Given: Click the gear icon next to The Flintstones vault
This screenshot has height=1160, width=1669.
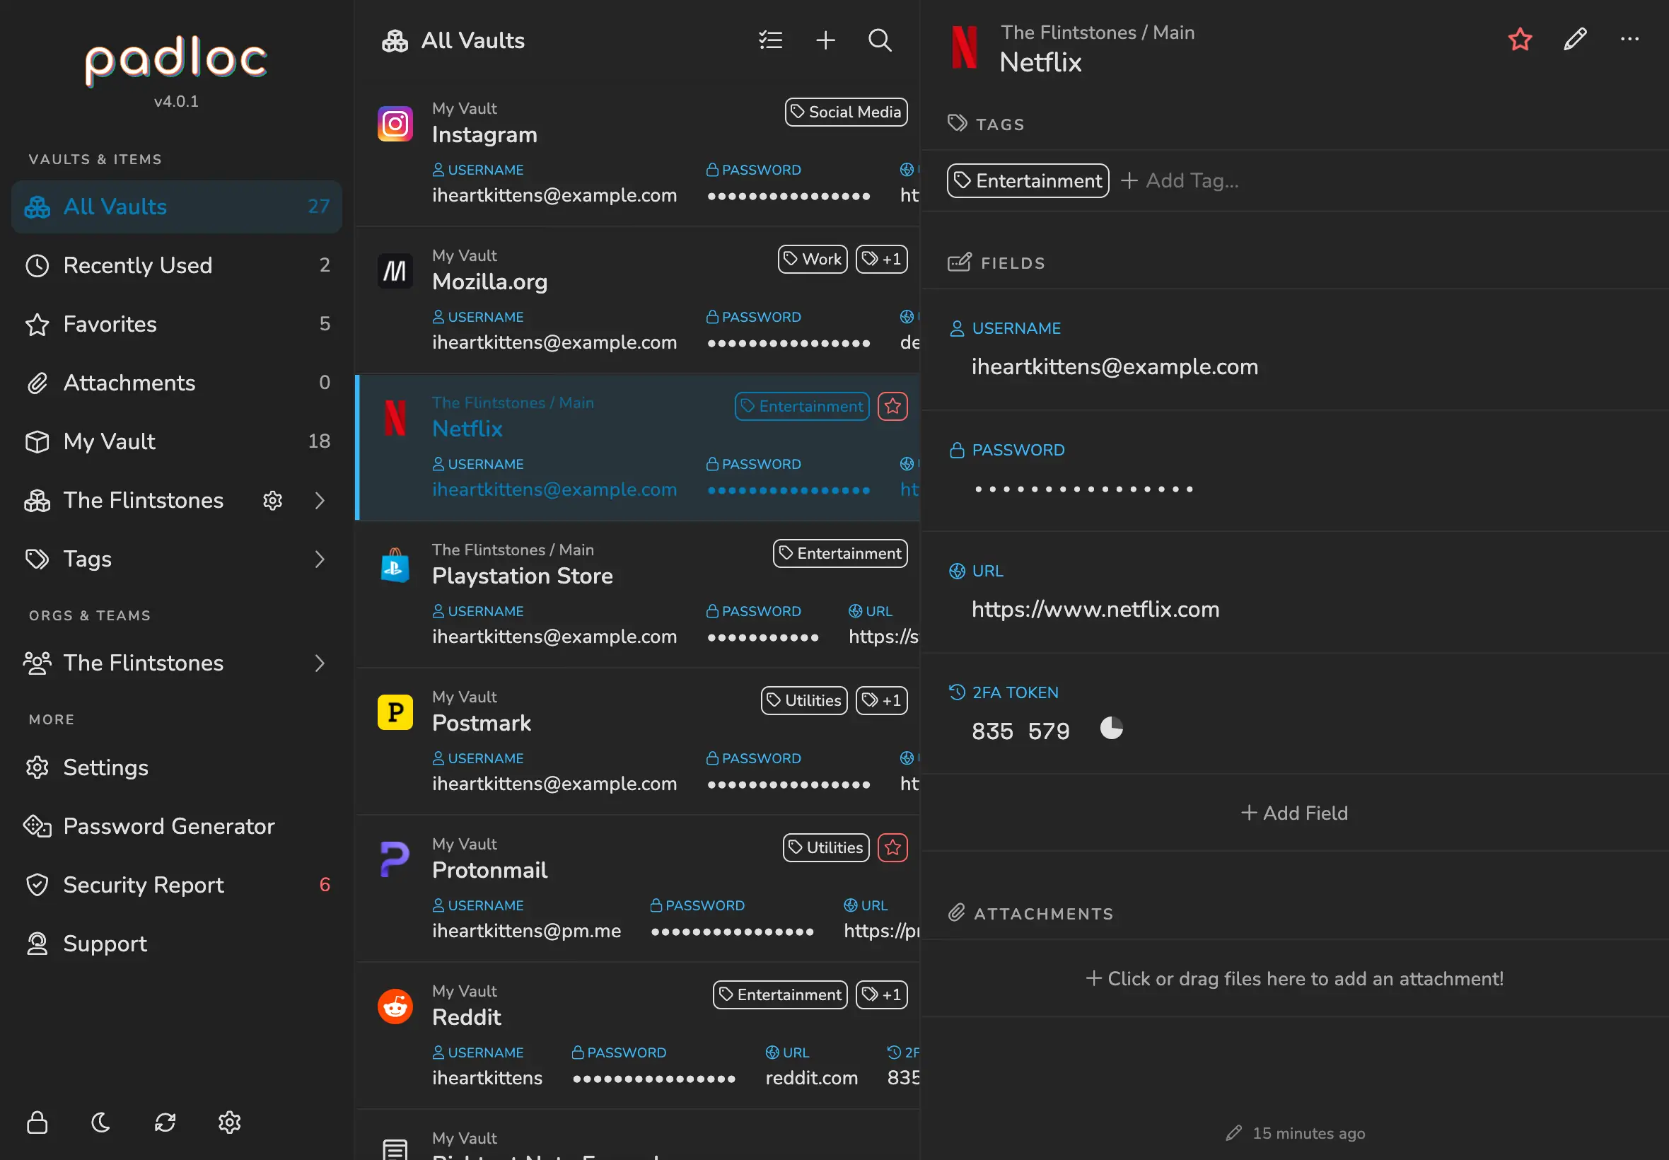Looking at the screenshot, I should click(x=272, y=500).
